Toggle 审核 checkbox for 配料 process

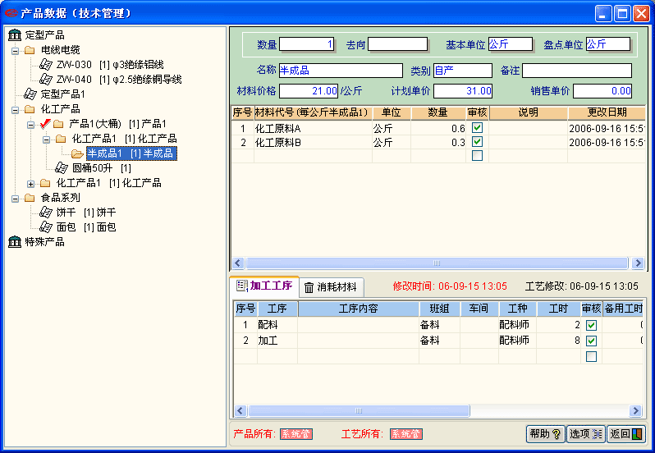[x=591, y=325]
